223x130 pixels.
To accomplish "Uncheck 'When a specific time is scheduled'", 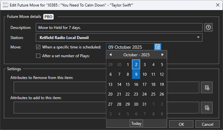I will [38, 47].
